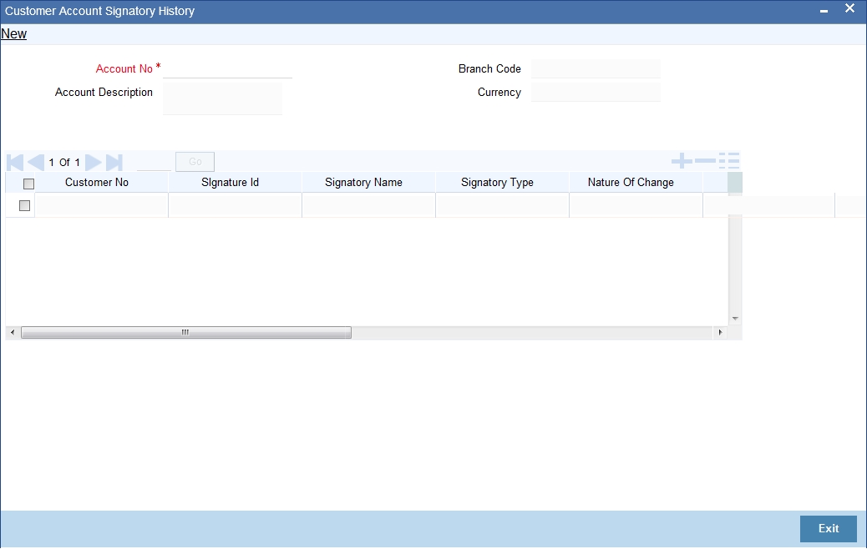Image resolution: width=867 pixels, height=549 pixels.
Task: Open the New menu action
Action: [14, 33]
